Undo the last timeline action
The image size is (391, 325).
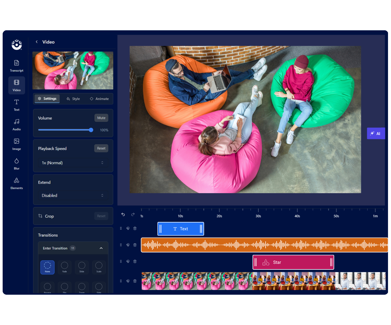tap(123, 214)
